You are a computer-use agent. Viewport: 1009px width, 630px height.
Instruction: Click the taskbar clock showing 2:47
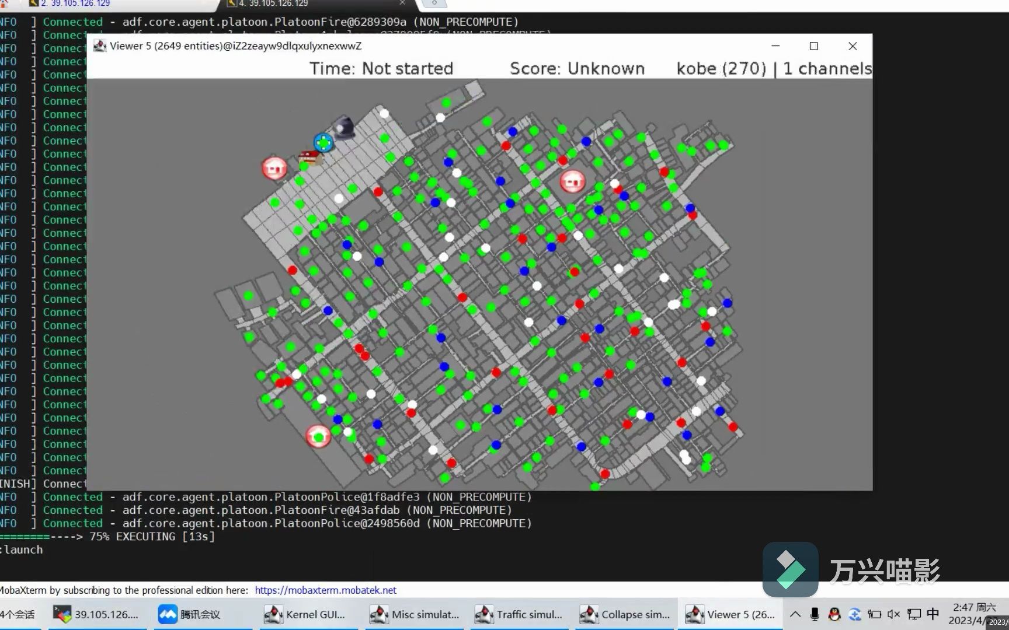coord(973,614)
